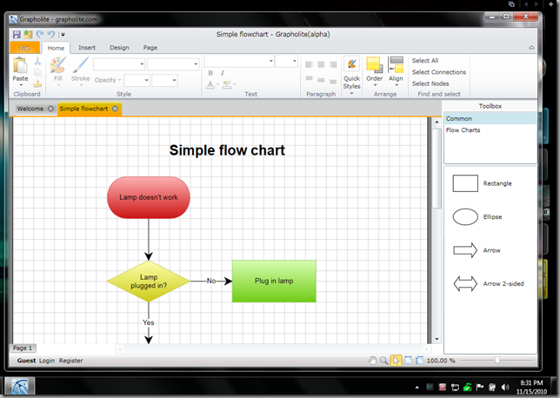Select the Common toolbox category
Viewport: 560px width, 398px height.
tap(490, 118)
